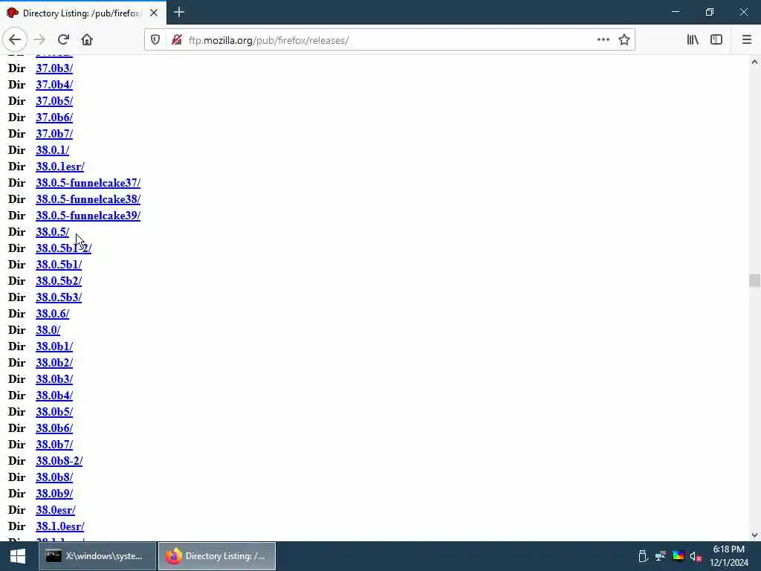Follow the 37.0b6/ link
This screenshot has width=761, height=571.
tap(54, 117)
